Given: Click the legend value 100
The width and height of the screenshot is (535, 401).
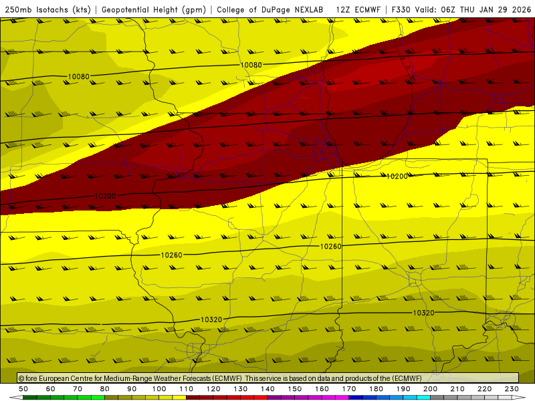Looking at the screenshot, I should [x=159, y=389].
